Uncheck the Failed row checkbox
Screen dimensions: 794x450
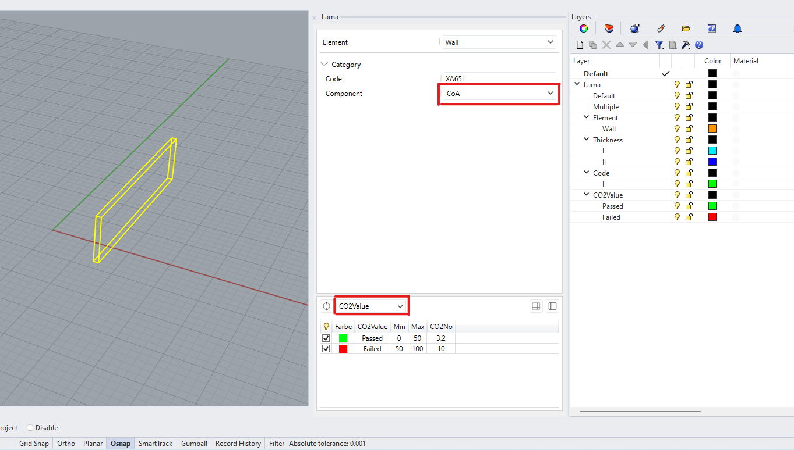pos(326,349)
